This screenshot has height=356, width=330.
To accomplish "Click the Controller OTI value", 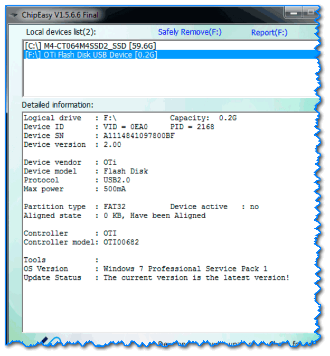I will pyautogui.click(x=110, y=233).
